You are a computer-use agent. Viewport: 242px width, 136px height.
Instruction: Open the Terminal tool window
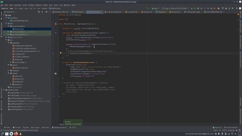[x=17, y=128]
